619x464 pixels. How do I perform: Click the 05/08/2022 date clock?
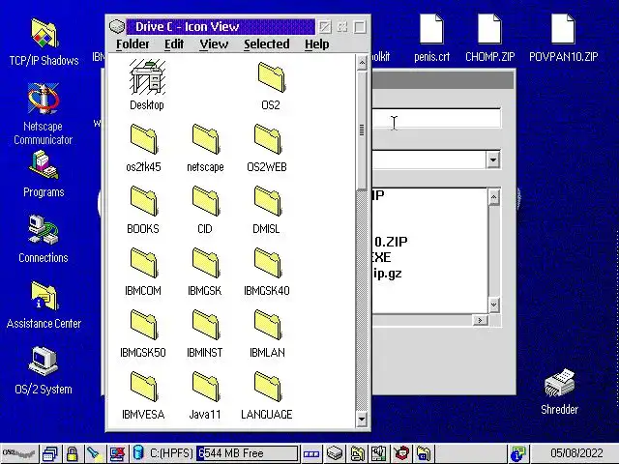[x=576, y=453]
